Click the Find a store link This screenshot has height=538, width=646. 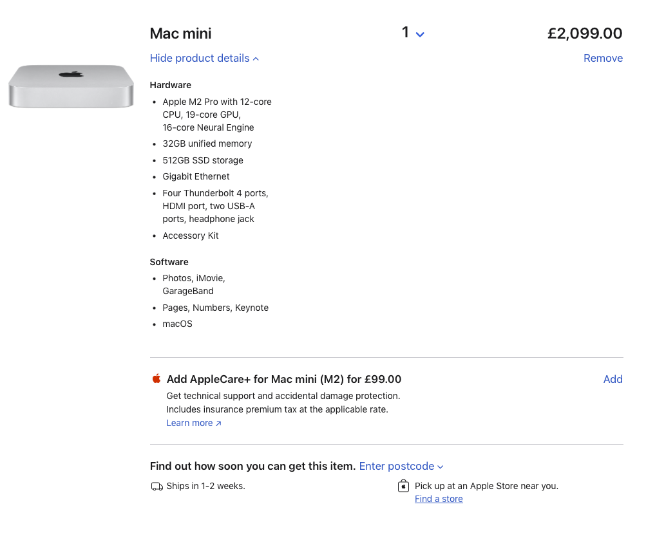tap(439, 499)
